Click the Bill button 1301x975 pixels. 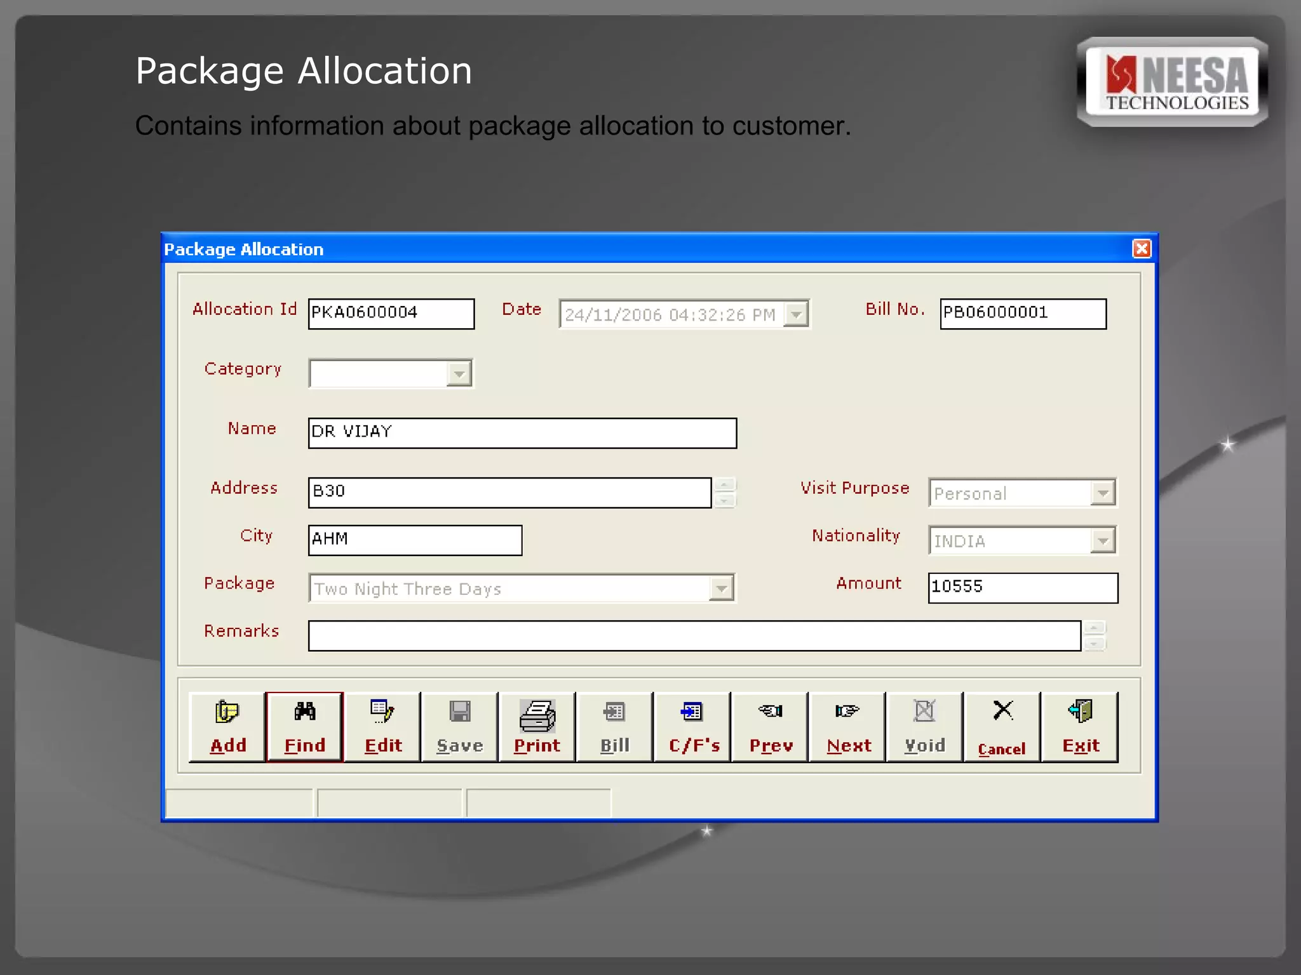pos(615,727)
